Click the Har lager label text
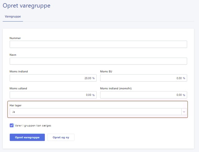 15,105
